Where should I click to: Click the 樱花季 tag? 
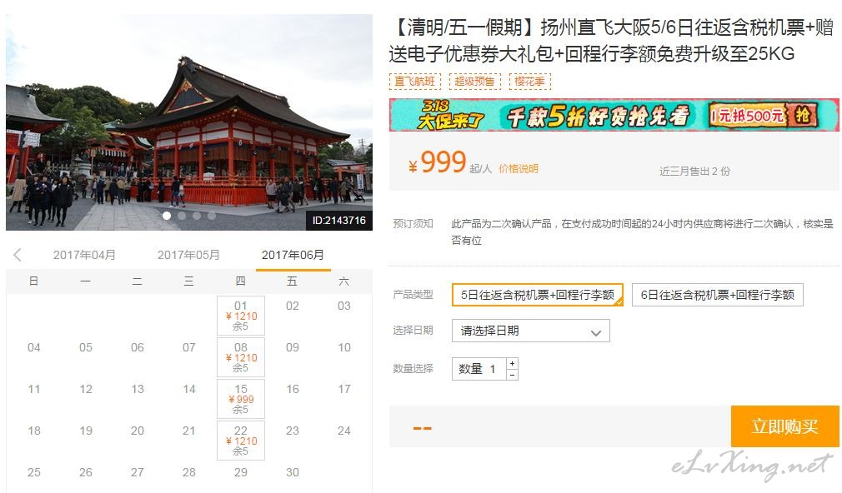pos(529,82)
